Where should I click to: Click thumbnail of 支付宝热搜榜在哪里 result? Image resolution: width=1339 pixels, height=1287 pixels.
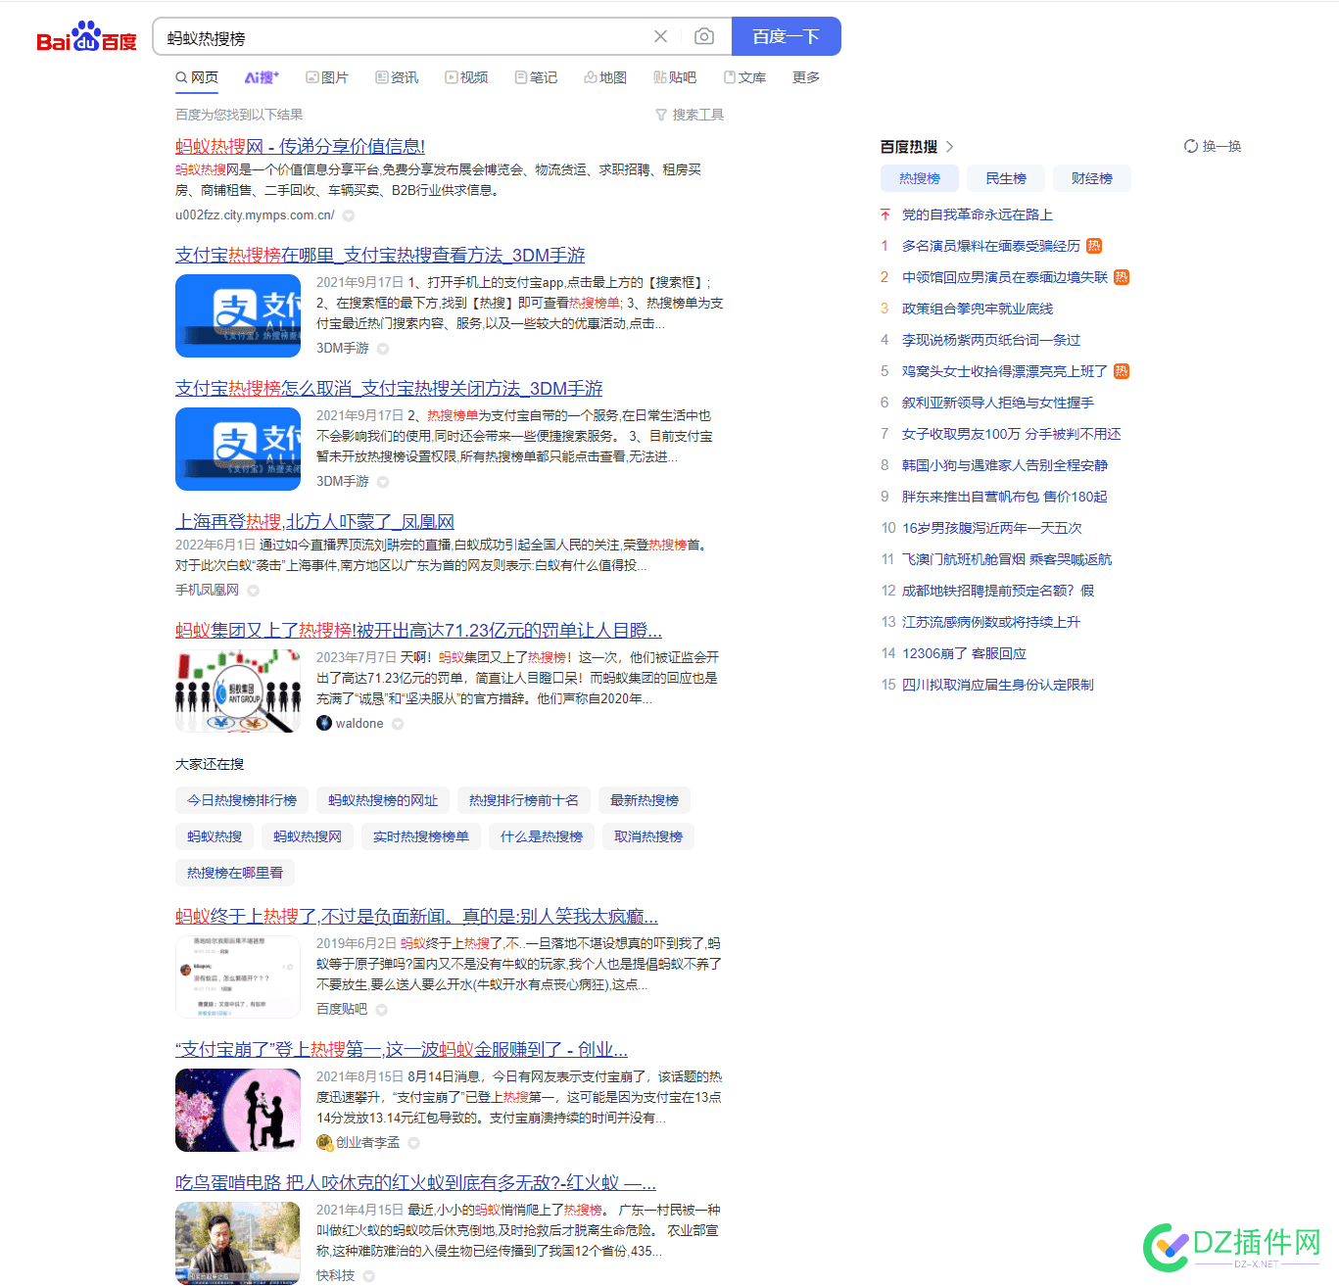(x=238, y=315)
